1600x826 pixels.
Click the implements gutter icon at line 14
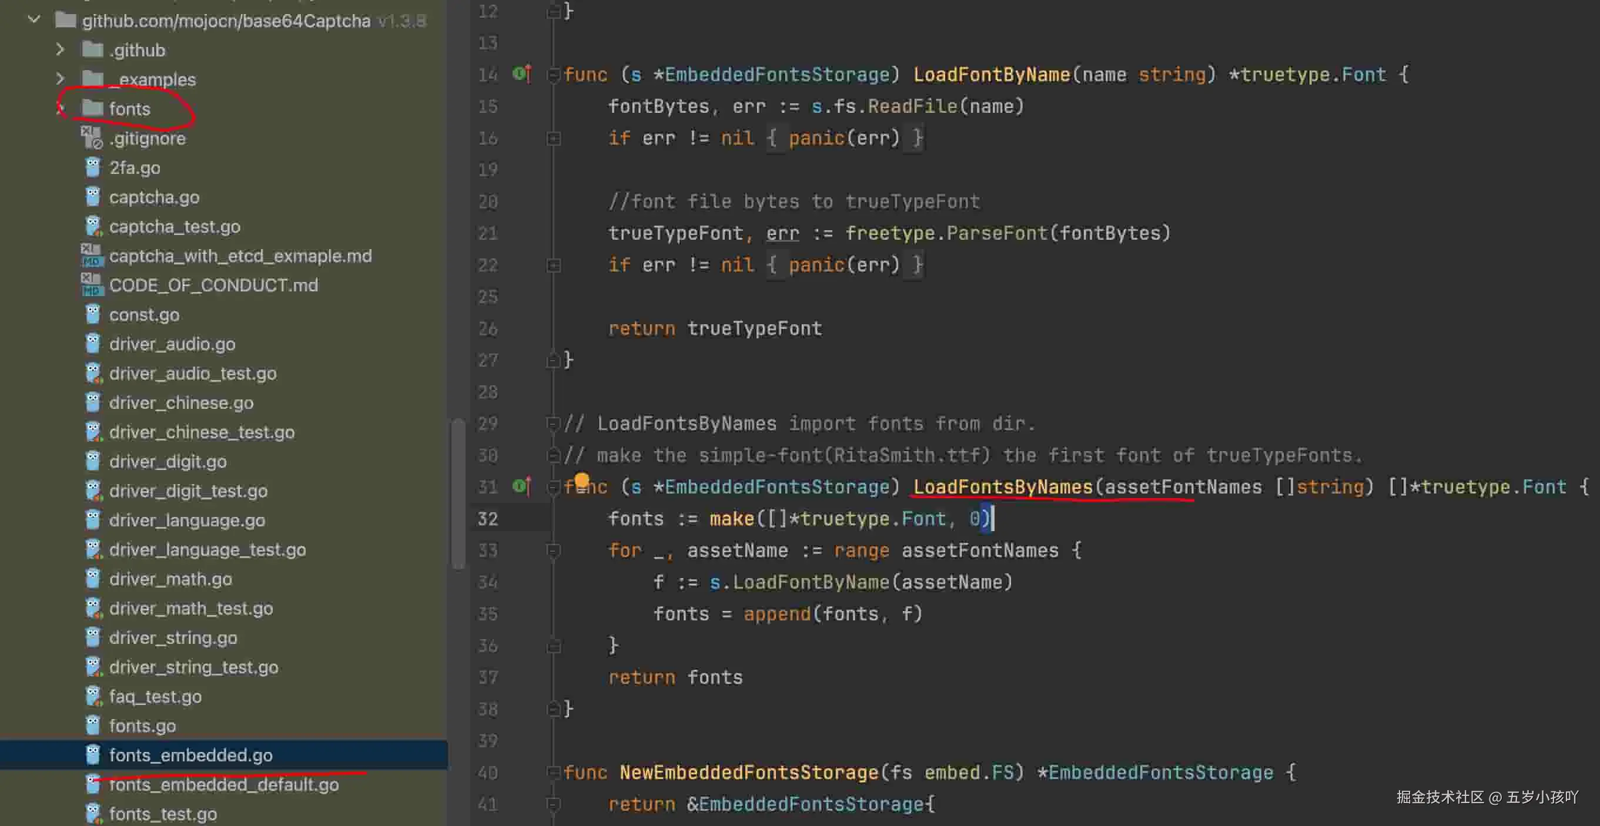[x=522, y=74]
